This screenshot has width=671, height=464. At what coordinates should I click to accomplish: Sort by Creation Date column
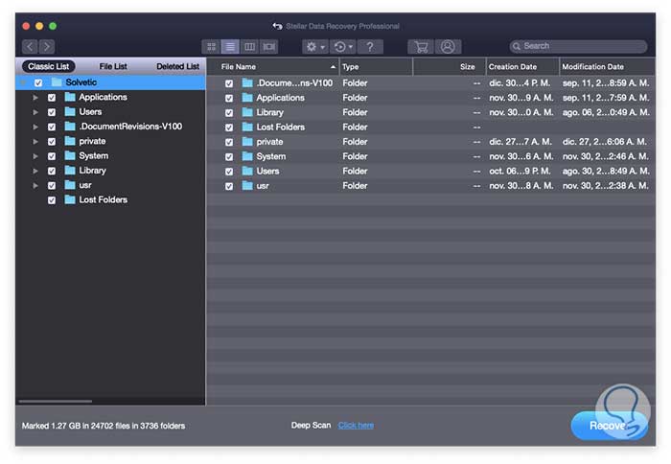pos(522,67)
